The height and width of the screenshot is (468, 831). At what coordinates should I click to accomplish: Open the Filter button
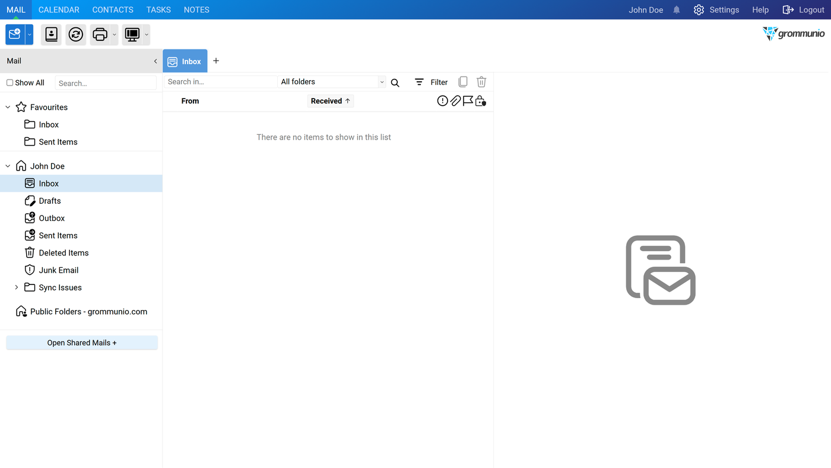pyautogui.click(x=432, y=82)
